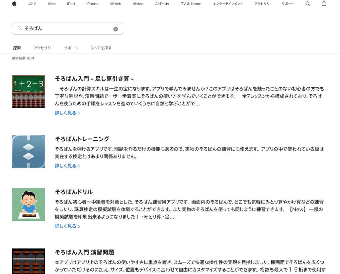Go to エンターテインメント in the navigation bar
340x274 pixels.
[x=228, y=4]
